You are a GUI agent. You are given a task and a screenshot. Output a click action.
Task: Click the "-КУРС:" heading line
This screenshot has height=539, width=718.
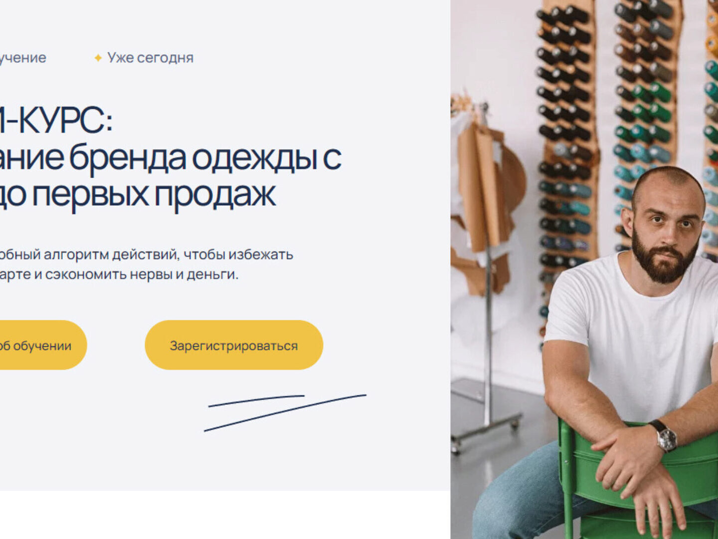pos(56,121)
